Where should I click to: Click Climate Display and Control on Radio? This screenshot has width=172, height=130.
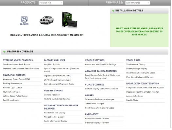(102, 89)
